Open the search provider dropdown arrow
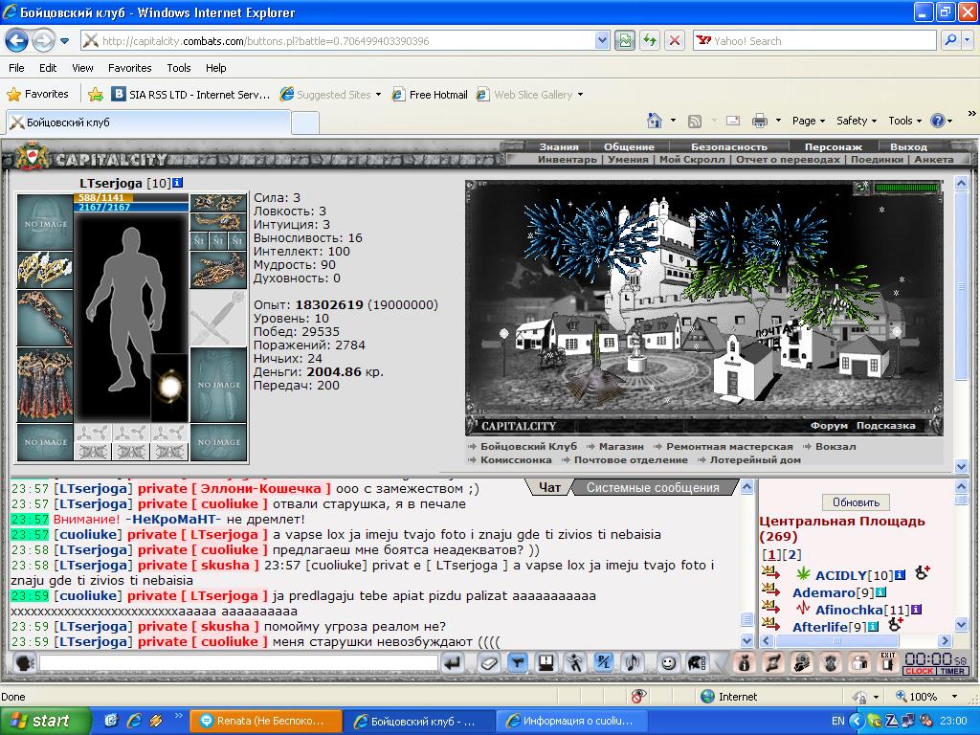 click(x=968, y=40)
